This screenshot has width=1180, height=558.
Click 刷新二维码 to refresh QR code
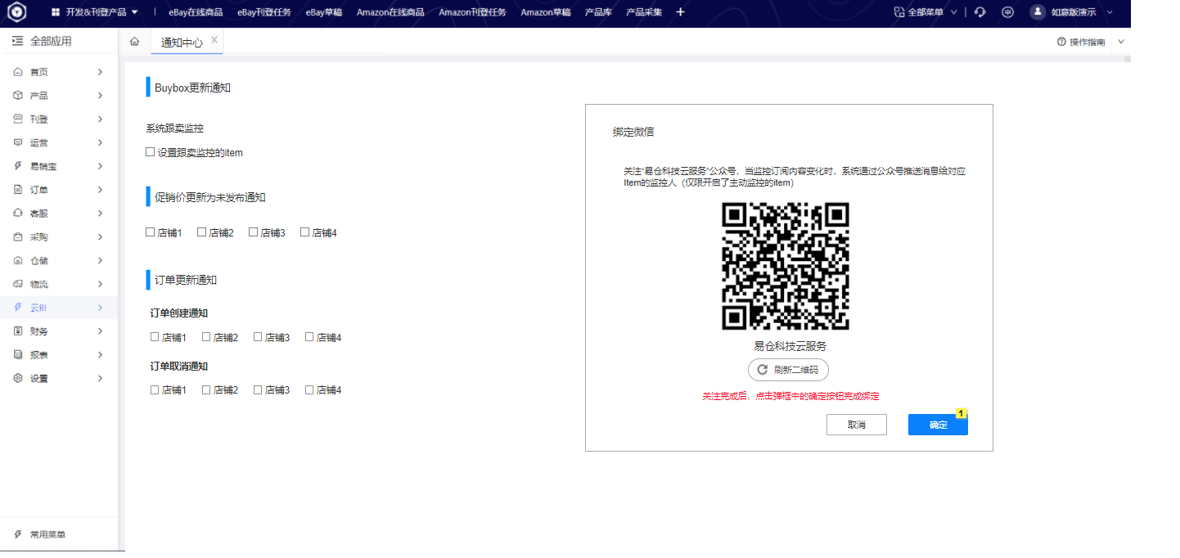tap(788, 370)
